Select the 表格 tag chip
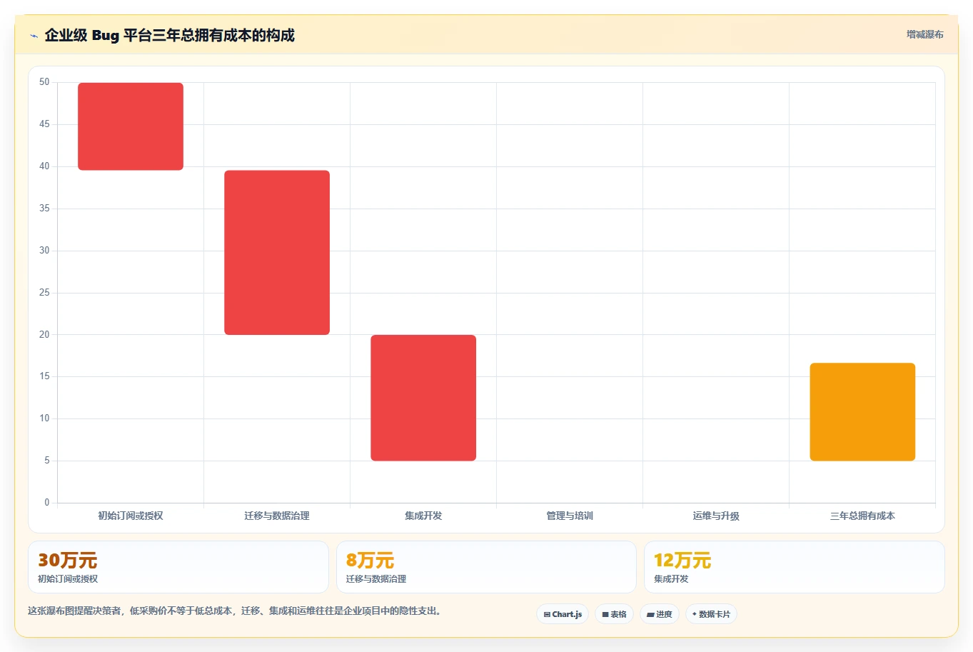This screenshot has width=973, height=652. click(614, 614)
